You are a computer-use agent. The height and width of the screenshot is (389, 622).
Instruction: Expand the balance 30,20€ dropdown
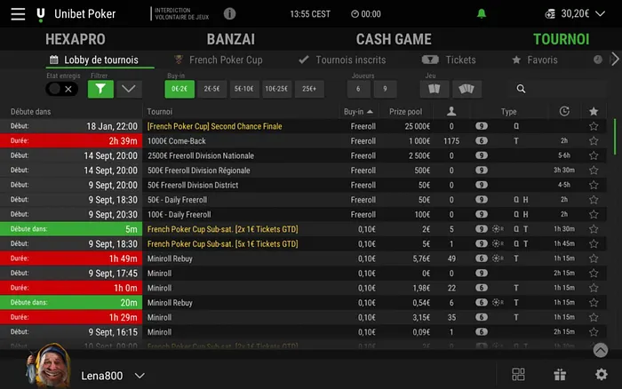point(600,14)
